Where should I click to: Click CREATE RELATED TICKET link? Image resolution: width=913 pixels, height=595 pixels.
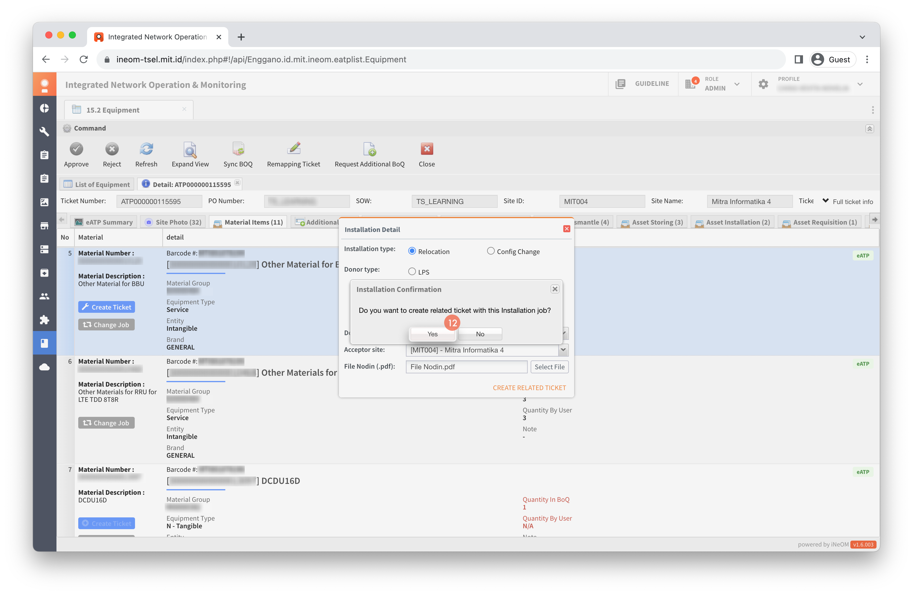coord(529,387)
